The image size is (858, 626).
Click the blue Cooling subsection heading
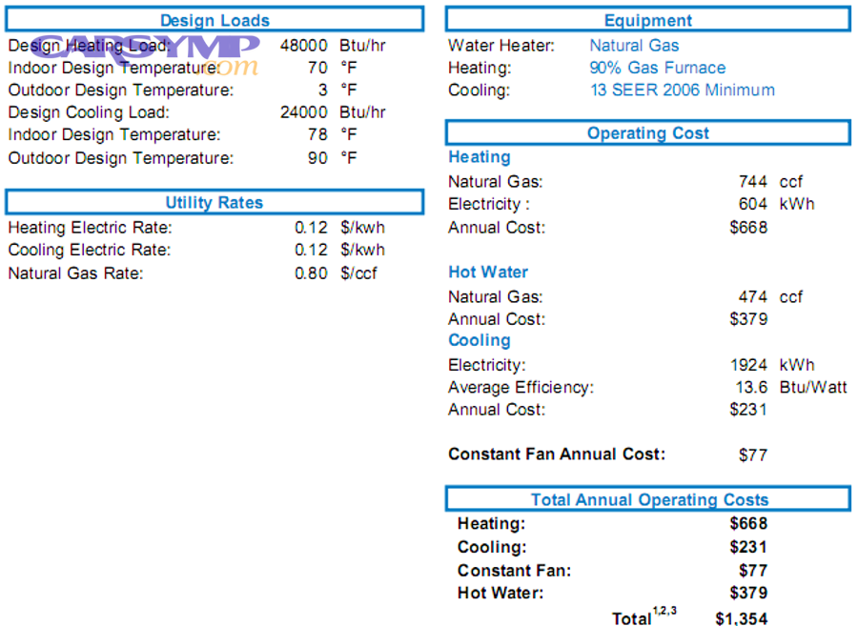click(x=480, y=341)
